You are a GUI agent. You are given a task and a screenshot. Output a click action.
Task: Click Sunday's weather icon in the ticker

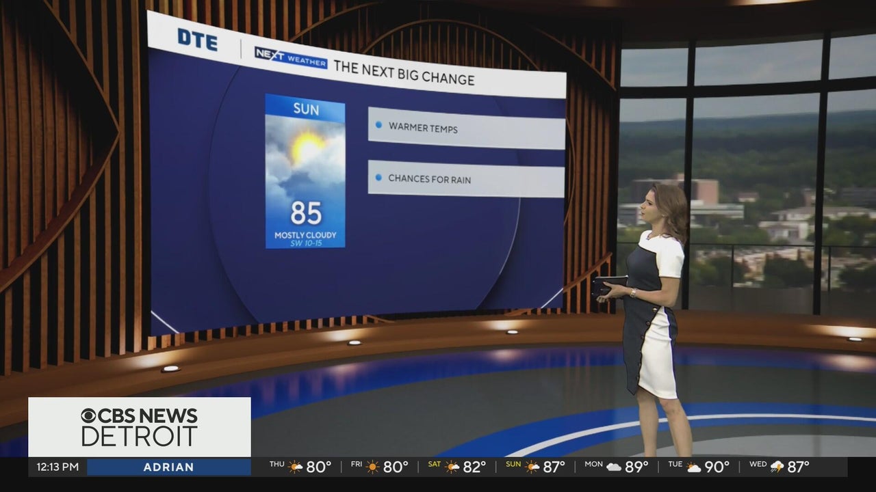532,467
